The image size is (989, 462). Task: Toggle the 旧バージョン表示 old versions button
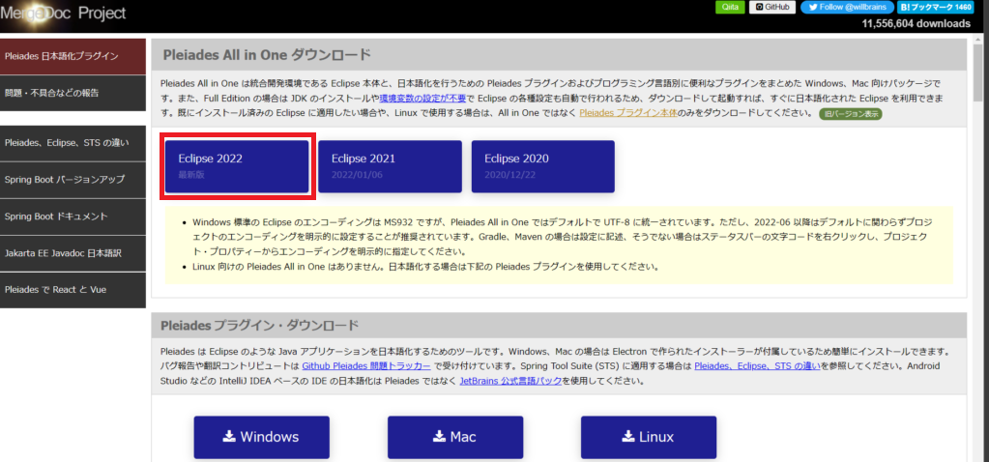point(850,114)
